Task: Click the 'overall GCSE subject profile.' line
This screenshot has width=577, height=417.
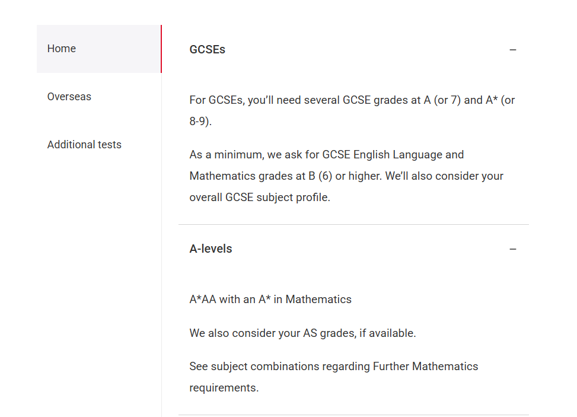Action: (x=259, y=198)
